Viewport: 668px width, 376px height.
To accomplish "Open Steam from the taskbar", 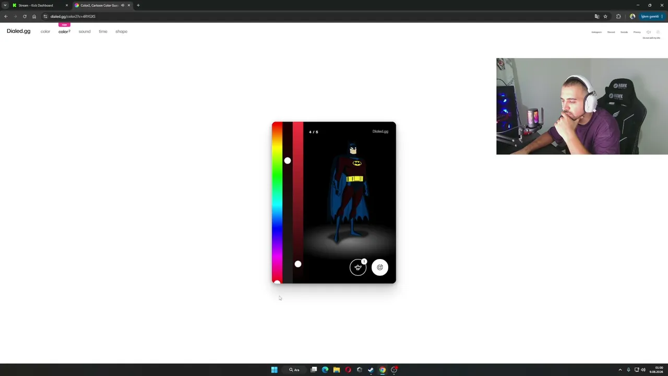I will click(x=371, y=370).
